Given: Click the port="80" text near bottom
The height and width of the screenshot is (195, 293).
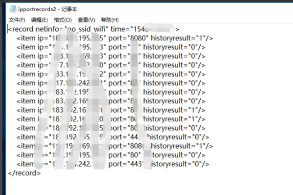Looking at the screenshot, I should click(125, 155).
